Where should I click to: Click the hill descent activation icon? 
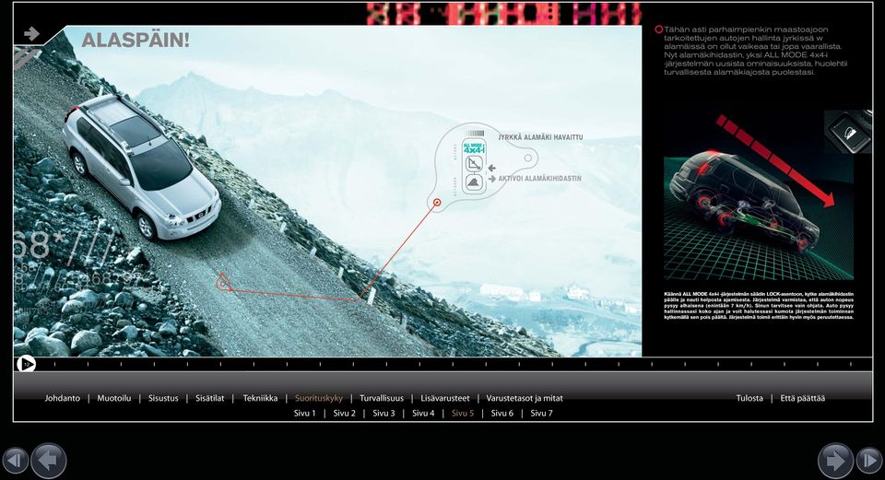(x=474, y=182)
